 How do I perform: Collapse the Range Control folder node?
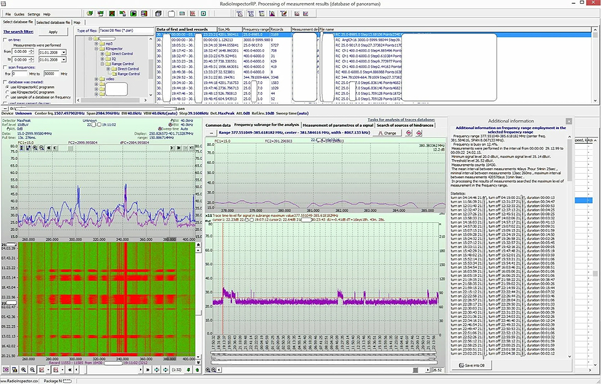(x=103, y=64)
